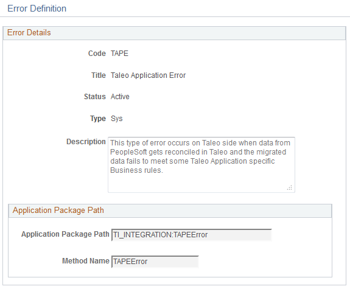Image resolution: width=350 pixels, height=289 pixels.
Task: Select the Type value Sys
Action: (116, 119)
